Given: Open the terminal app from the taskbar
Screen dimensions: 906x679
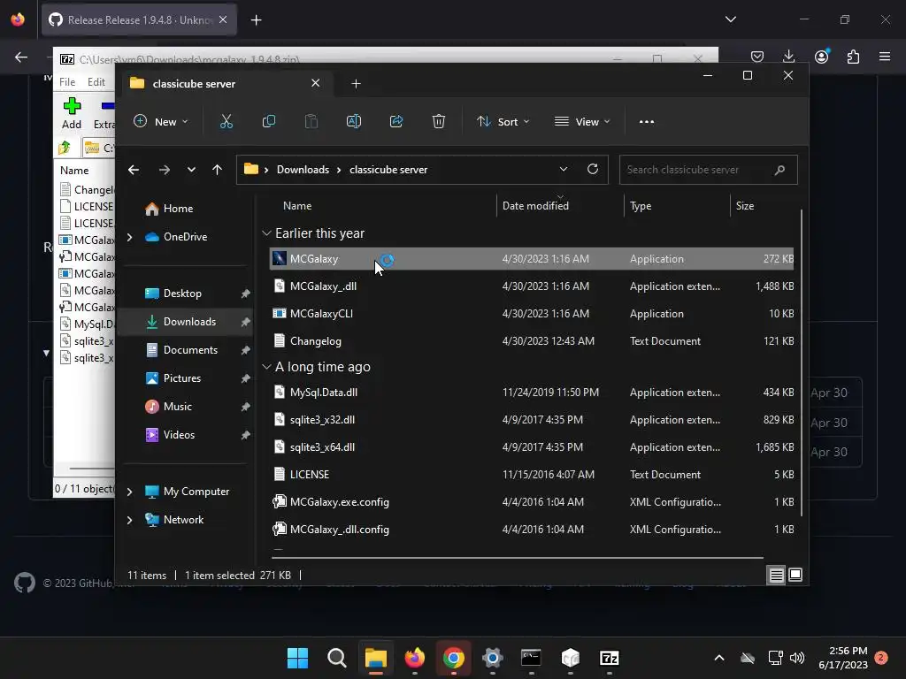Looking at the screenshot, I should click(x=531, y=658).
